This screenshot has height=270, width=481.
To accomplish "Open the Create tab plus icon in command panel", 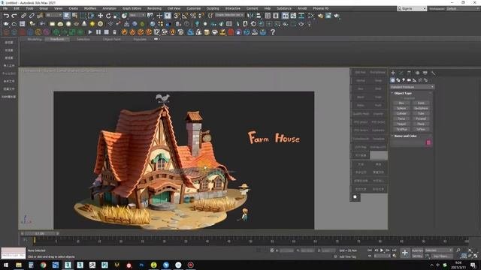I will coord(393,73).
